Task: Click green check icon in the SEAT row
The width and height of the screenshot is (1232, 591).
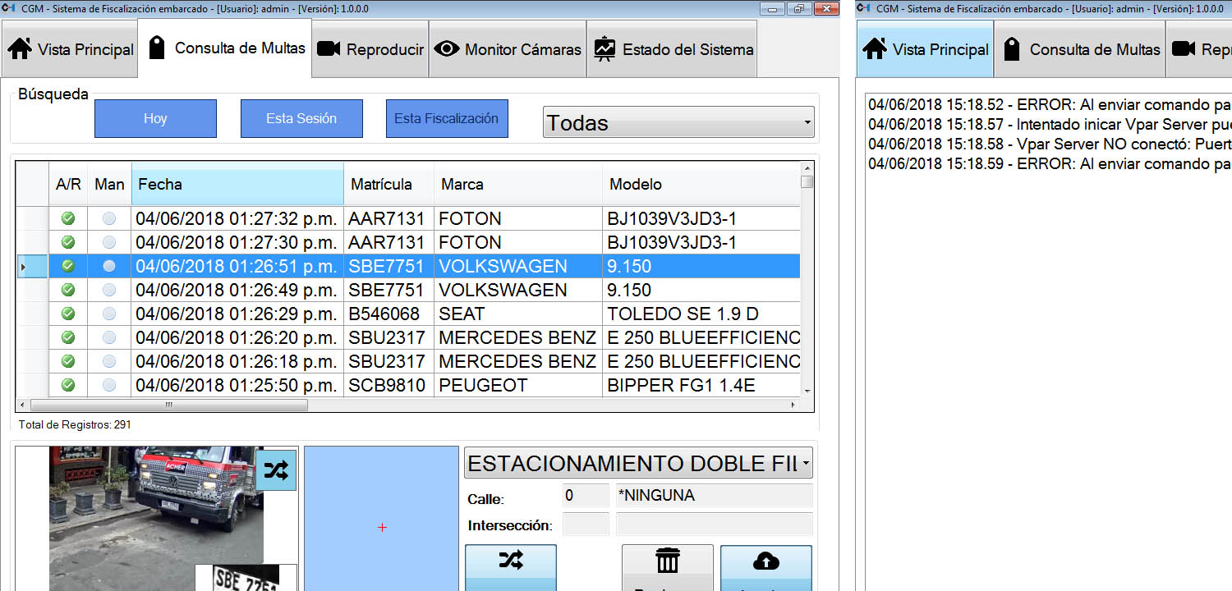Action: click(x=68, y=314)
